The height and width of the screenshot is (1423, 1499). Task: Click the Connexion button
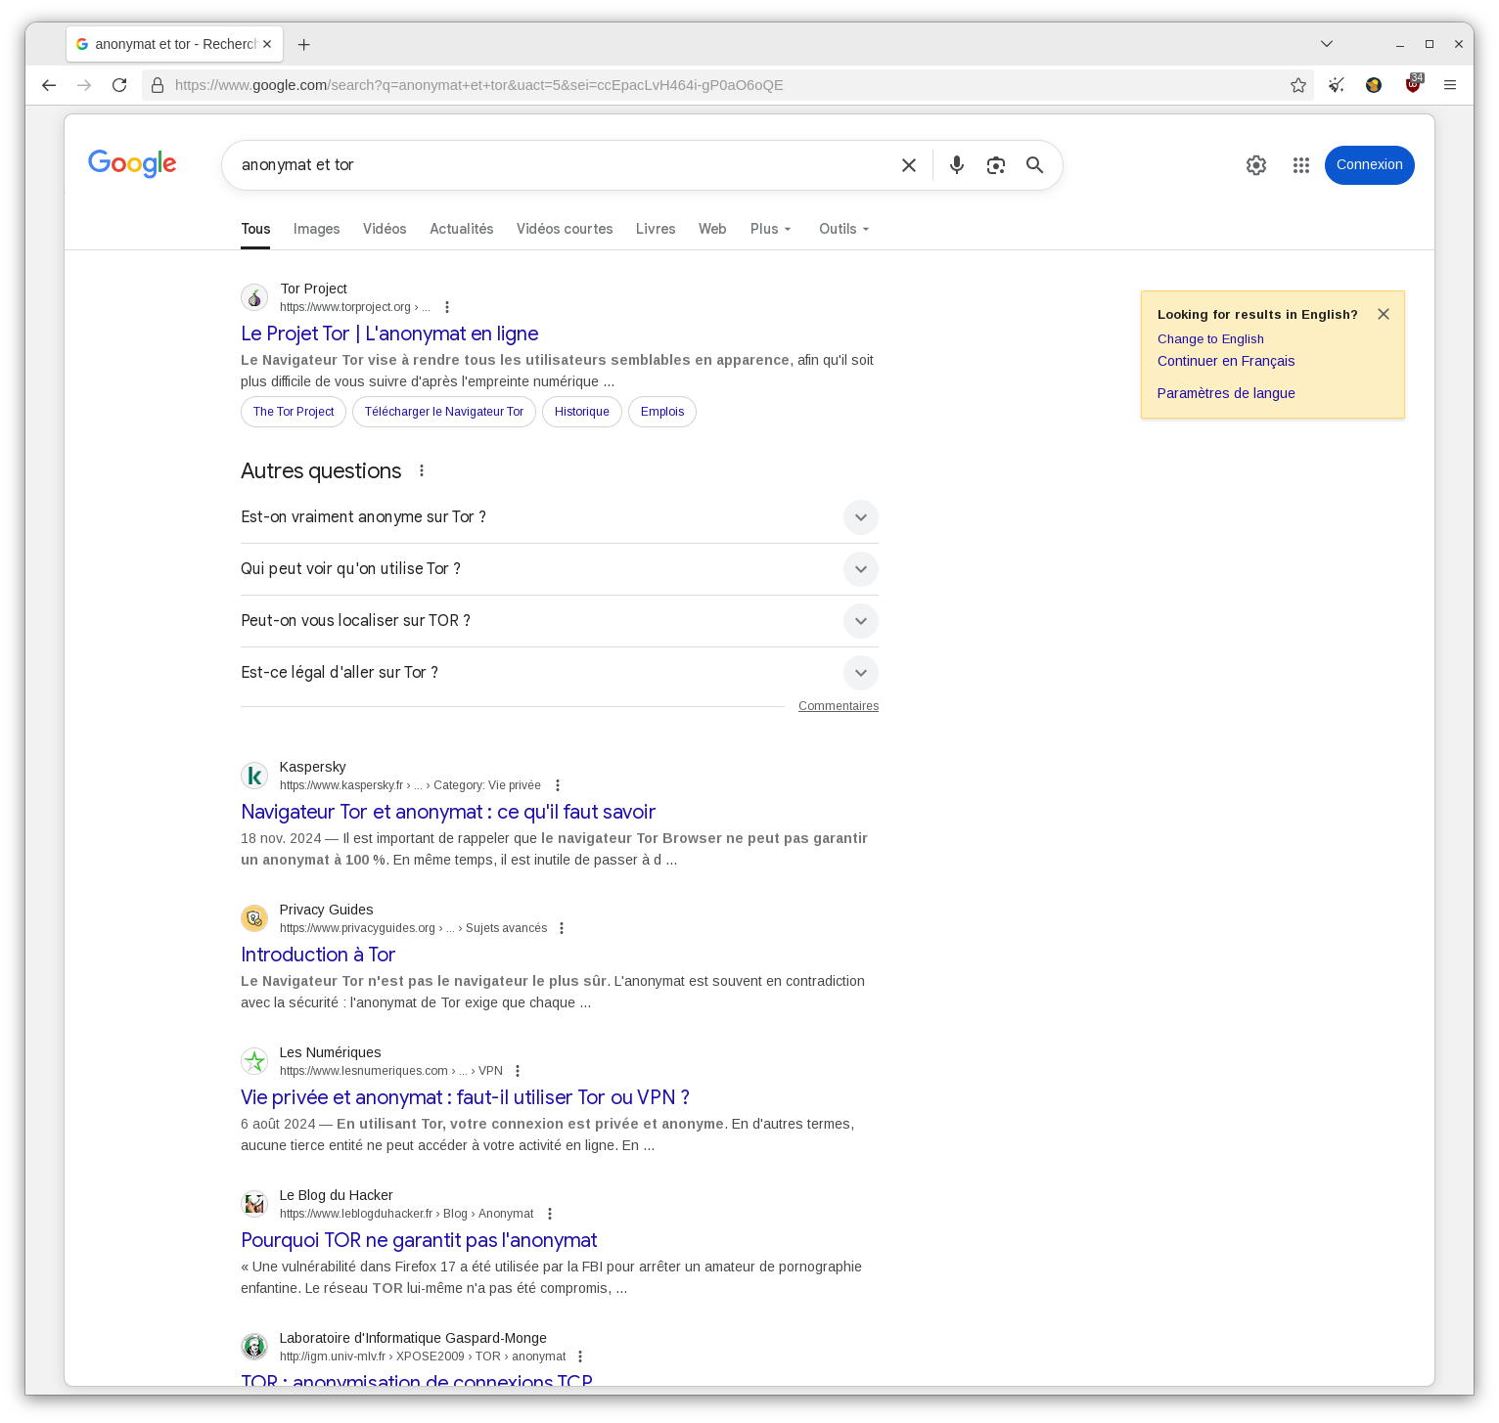[x=1369, y=165]
